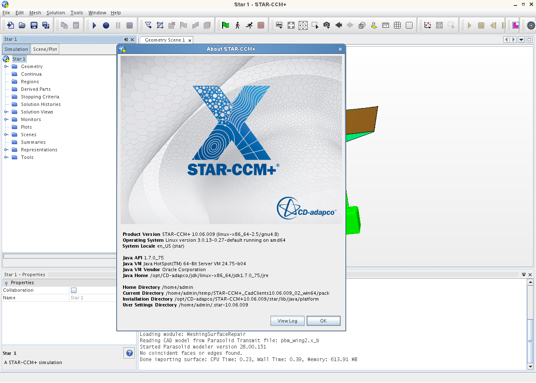This screenshot has width=536, height=383.
Task: Click the plot graph icon in toolbar
Action: [x=428, y=25]
